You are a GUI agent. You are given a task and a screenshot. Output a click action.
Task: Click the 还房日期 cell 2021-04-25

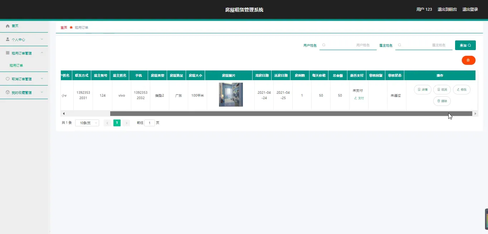283,95
